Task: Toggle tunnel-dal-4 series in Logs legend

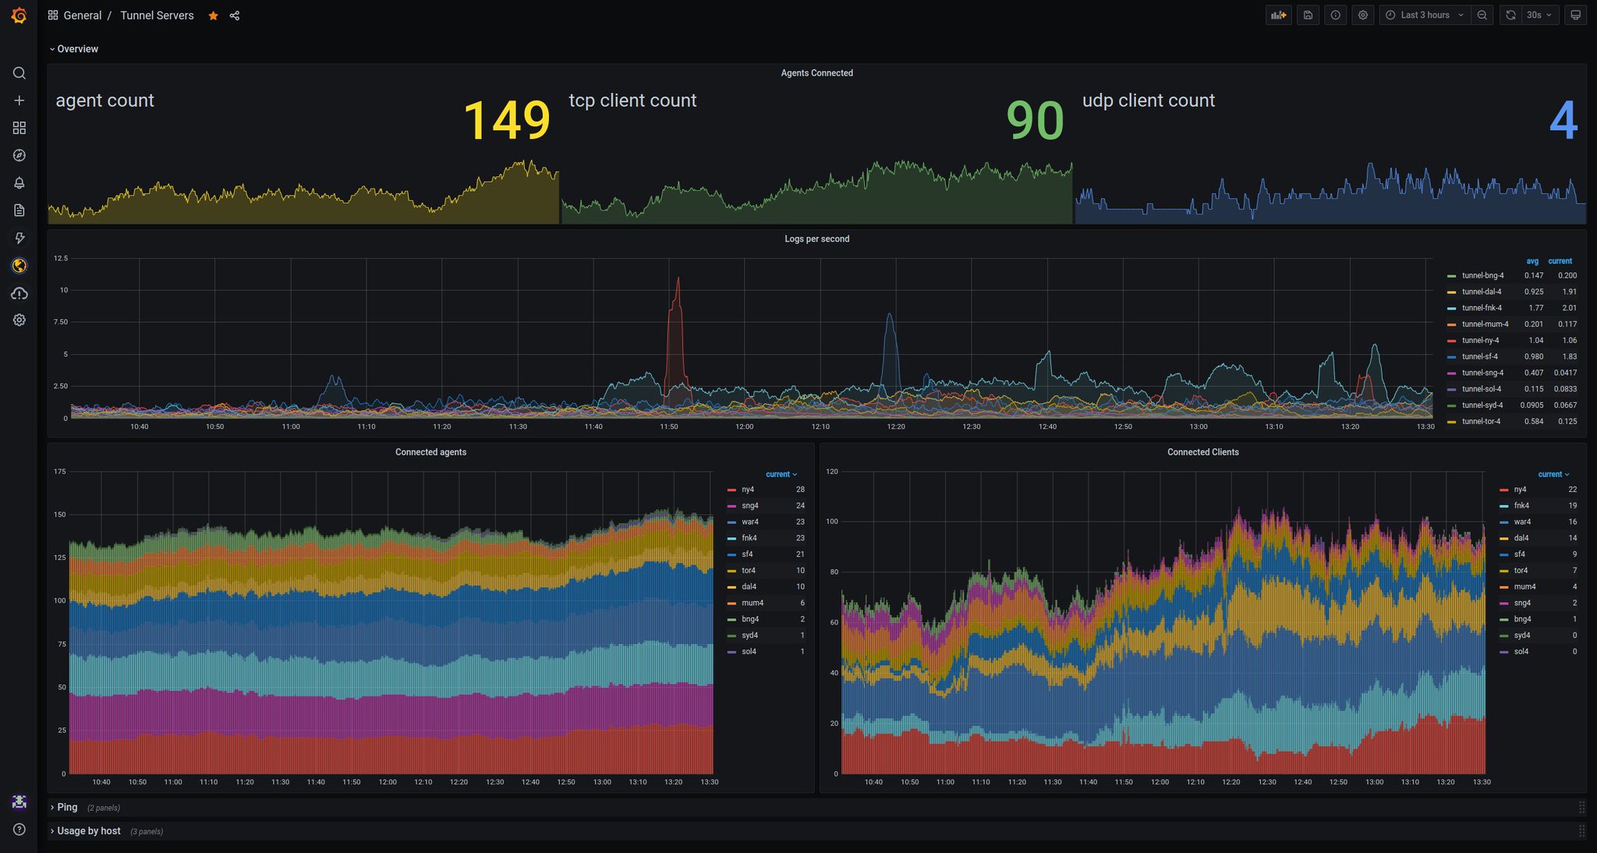Action: pyautogui.click(x=1481, y=292)
